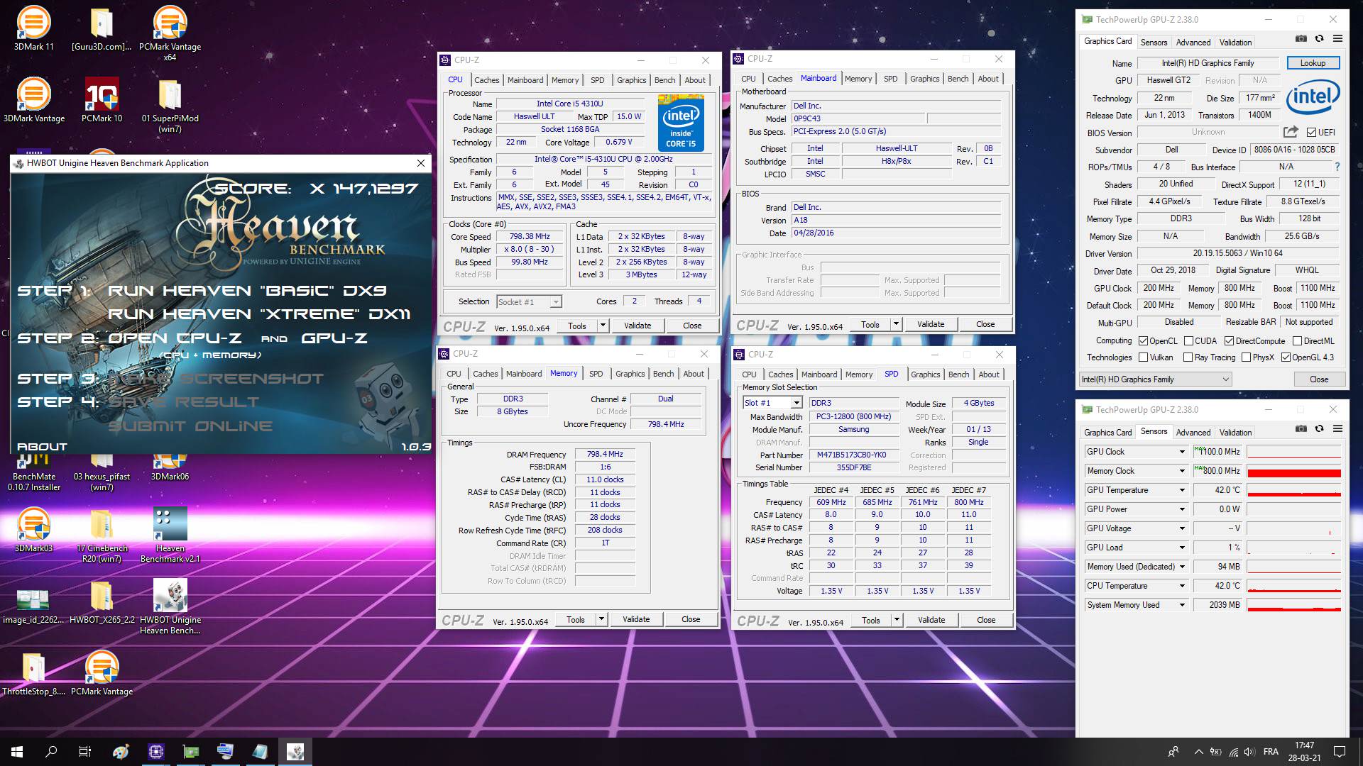Screen dimensions: 1363x766
Task: Open the Intel(R) HD Graphics Family GPU selector
Action: point(1154,379)
